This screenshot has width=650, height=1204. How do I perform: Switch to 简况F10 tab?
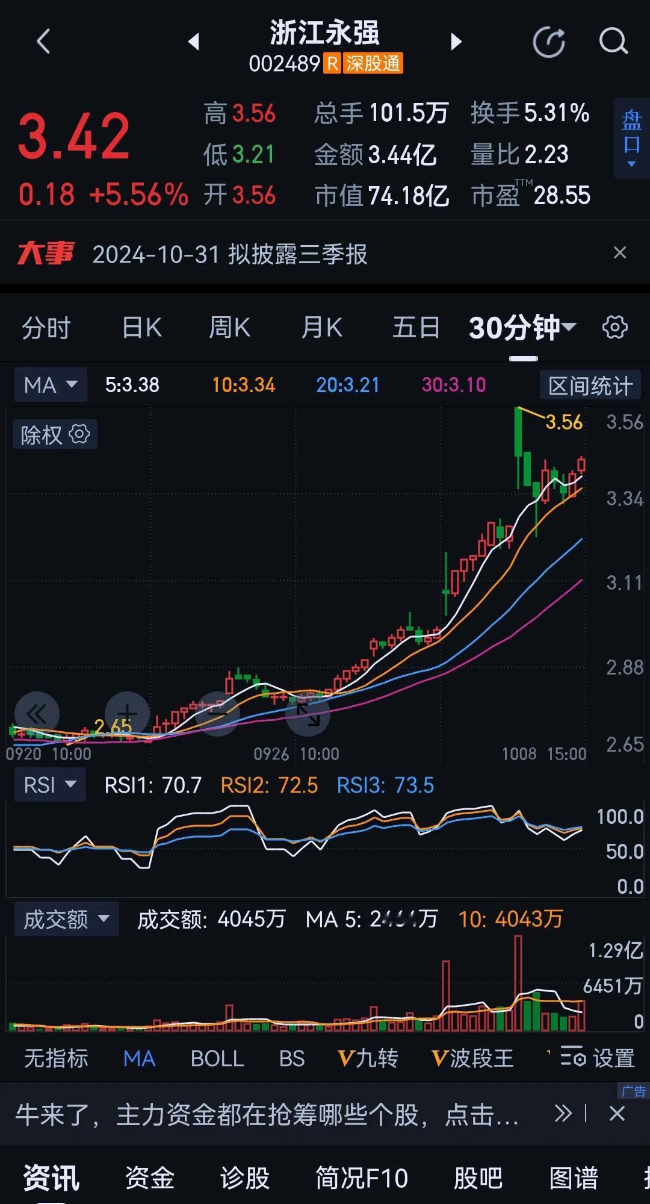click(x=362, y=1178)
